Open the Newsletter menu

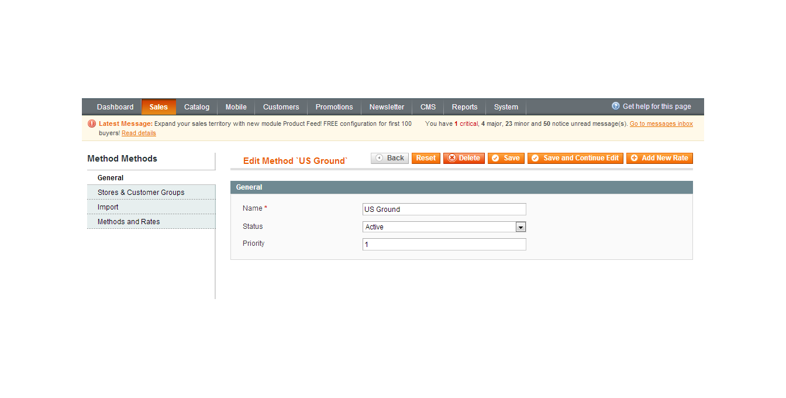pos(387,107)
